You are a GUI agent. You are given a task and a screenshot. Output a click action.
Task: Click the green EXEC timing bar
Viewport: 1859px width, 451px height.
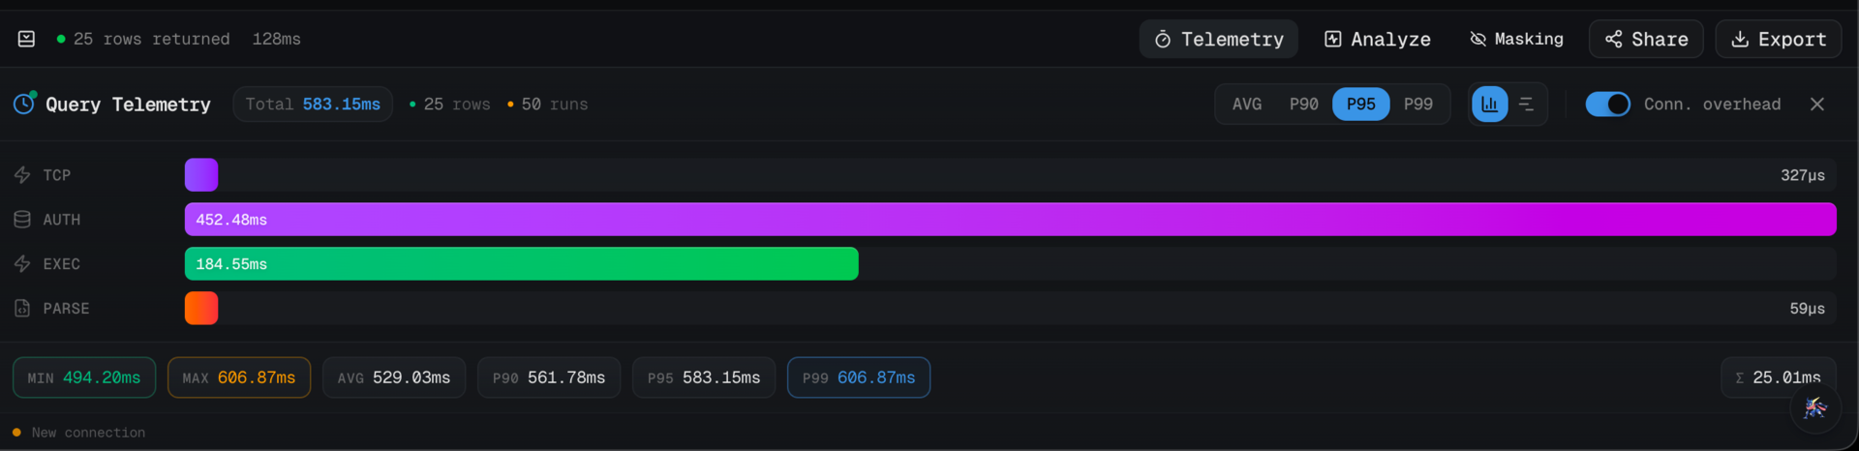coord(521,264)
